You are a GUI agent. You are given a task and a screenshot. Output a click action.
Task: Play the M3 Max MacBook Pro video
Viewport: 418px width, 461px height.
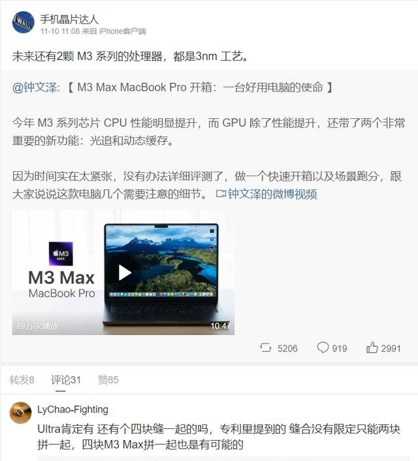(x=125, y=272)
